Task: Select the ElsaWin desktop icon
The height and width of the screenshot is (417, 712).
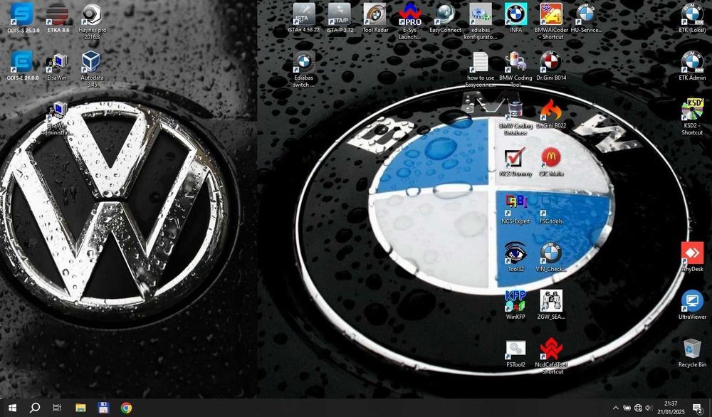Action: pos(57,62)
